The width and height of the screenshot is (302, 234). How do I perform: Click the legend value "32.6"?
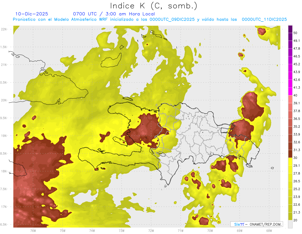coord(297,142)
